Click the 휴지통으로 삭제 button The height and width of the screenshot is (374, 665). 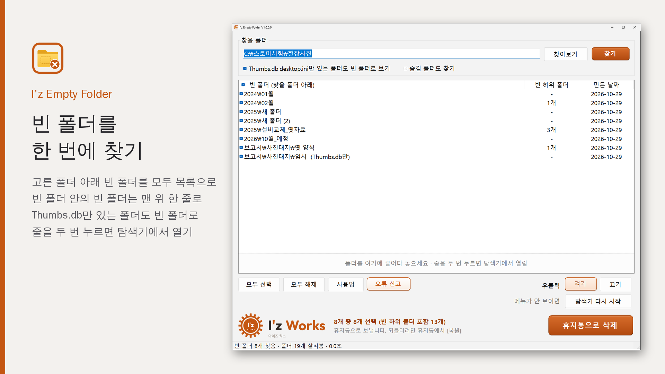591,325
